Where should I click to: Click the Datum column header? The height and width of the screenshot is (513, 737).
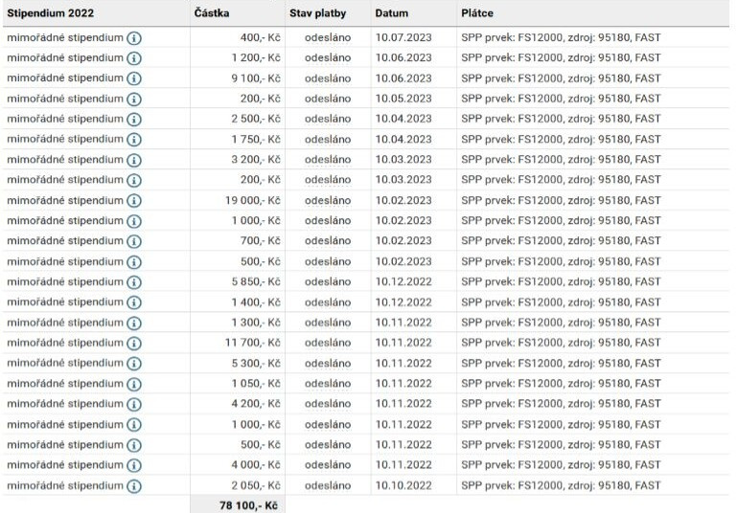(392, 13)
